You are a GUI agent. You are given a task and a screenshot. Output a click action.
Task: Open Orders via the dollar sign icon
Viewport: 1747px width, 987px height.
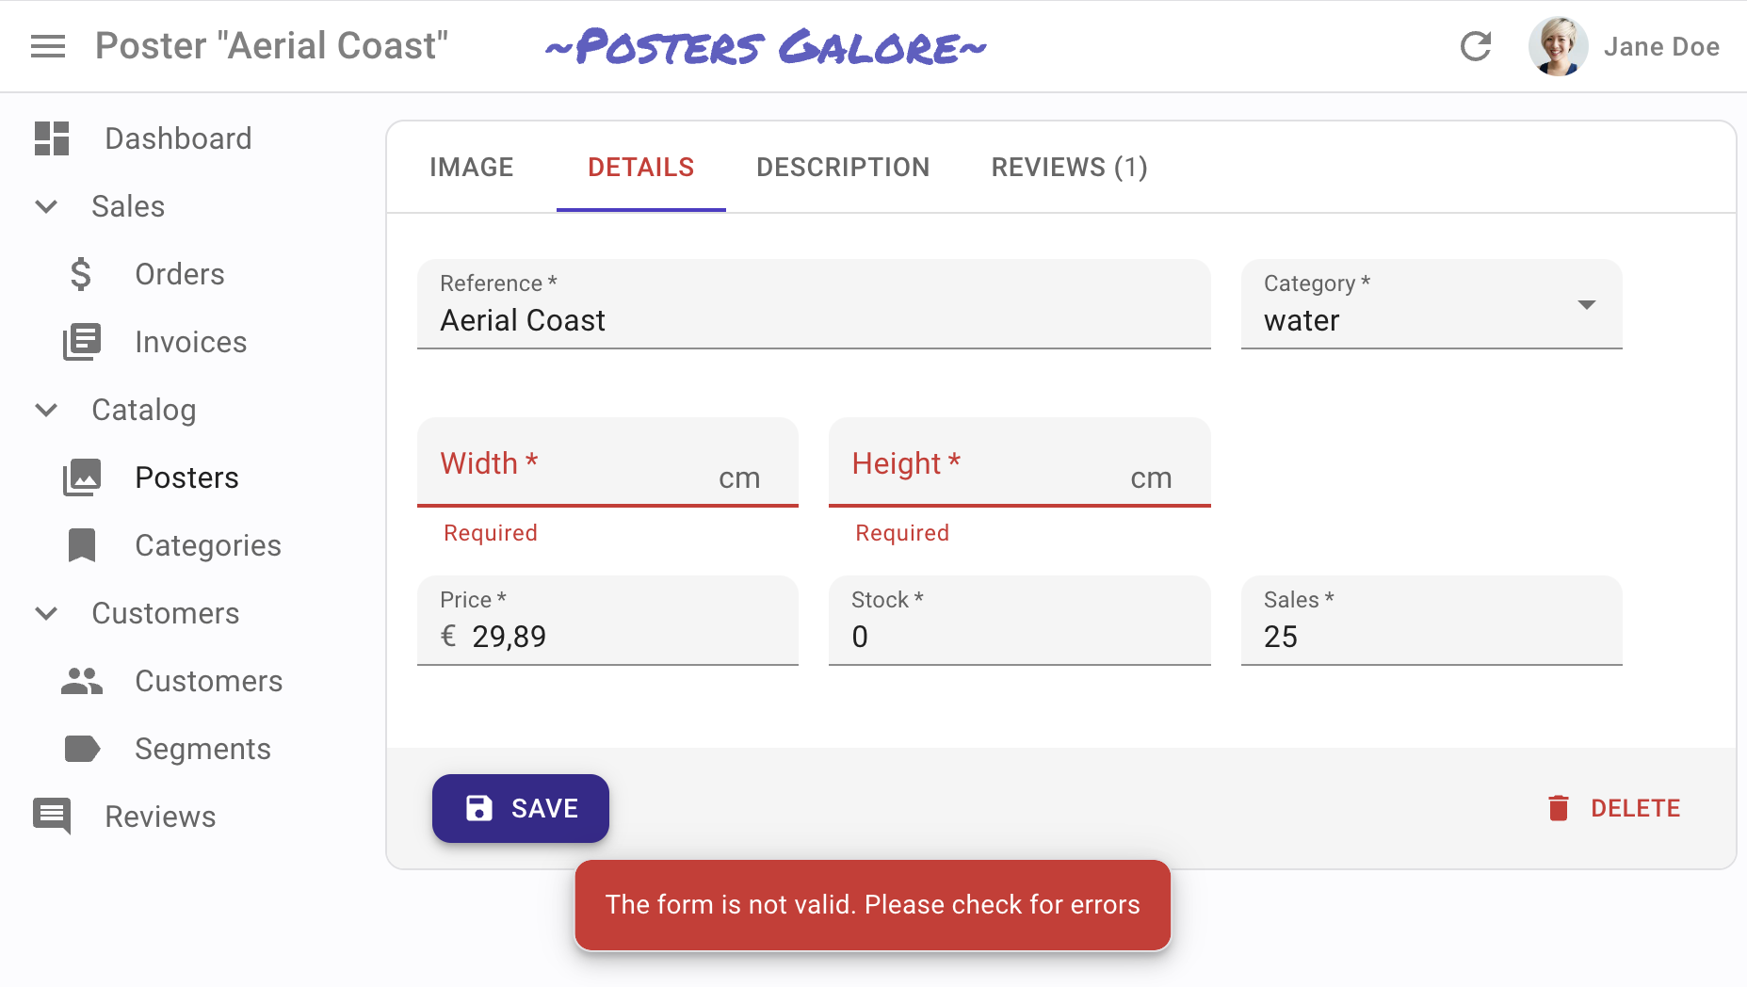81,274
